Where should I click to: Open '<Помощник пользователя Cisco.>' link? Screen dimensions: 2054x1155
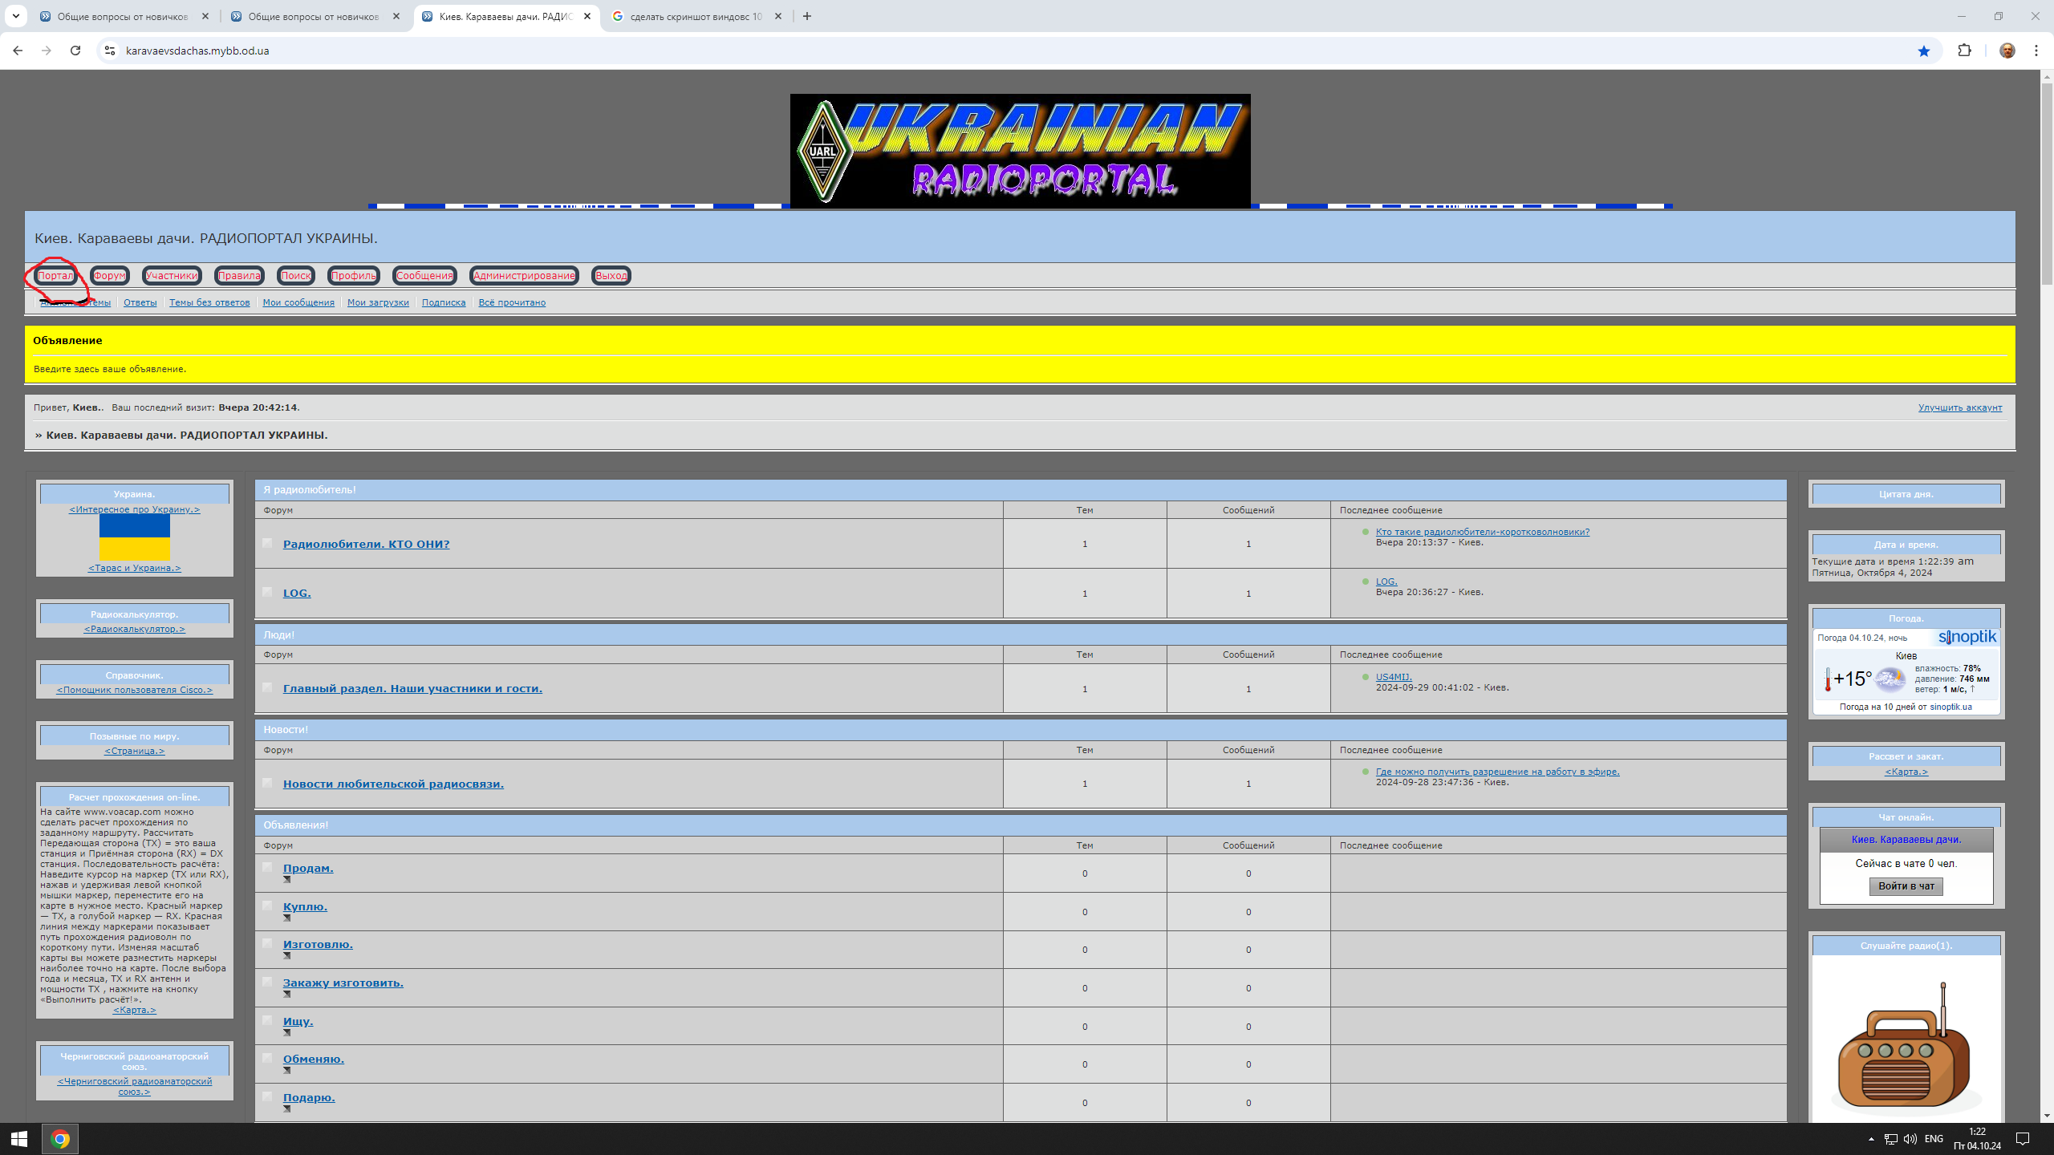(x=134, y=691)
